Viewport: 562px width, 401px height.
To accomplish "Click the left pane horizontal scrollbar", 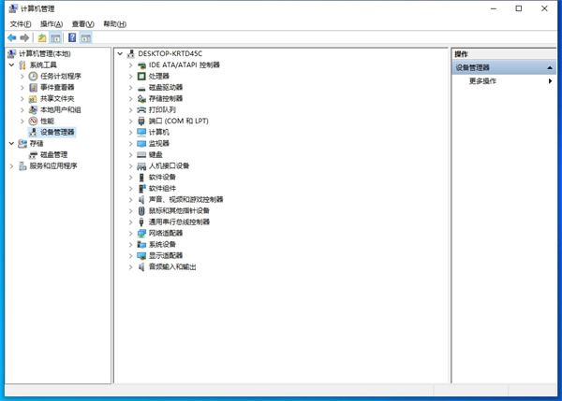I will coord(56,378).
